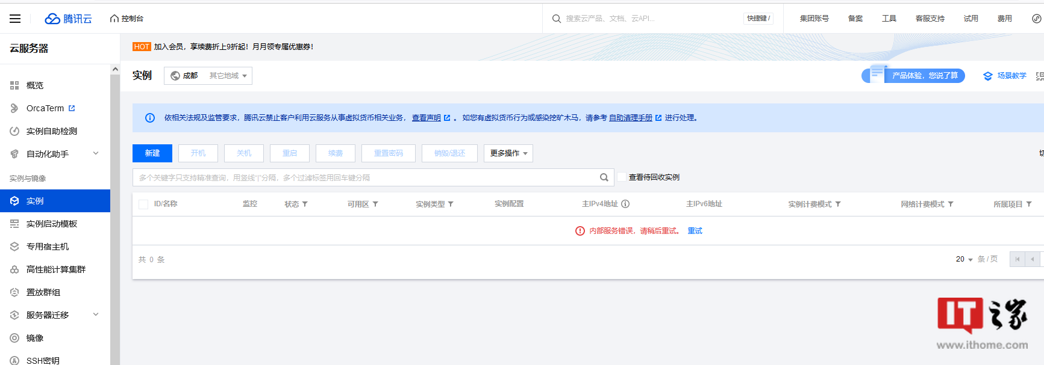The height and width of the screenshot is (365, 1044).
Task: Open 查看声明 link in notice
Action: [427, 118]
